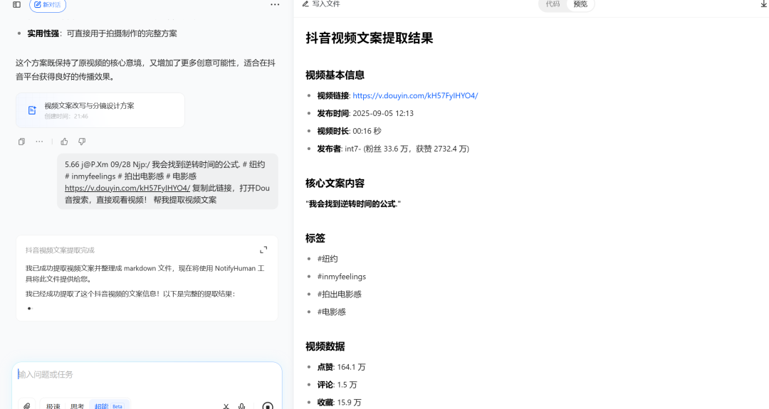769x409 pixels.
Task: Toggle the left sidebar panel icon
Action: [x=16, y=4]
